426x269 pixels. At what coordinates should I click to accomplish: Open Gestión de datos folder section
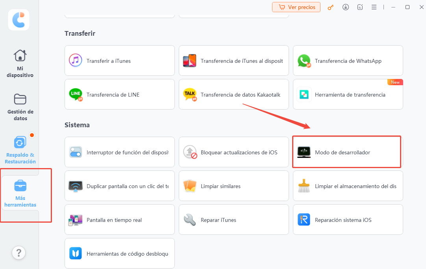point(20,107)
